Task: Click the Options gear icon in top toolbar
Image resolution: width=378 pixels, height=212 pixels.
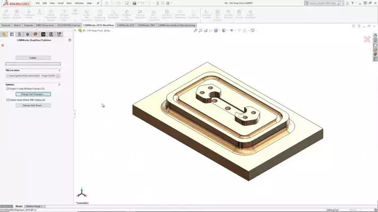Action: [x=168, y=3]
